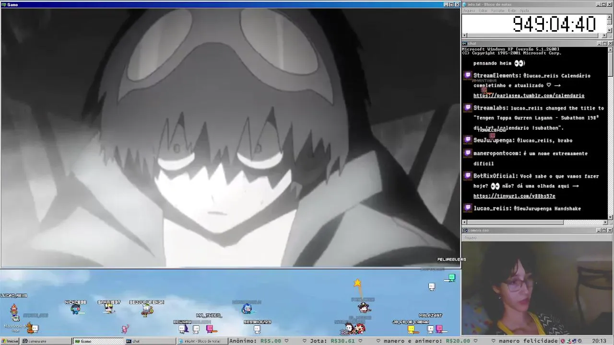Open the Iniciar start button
This screenshot has height=345, width=614.
[x=10, y=341]
